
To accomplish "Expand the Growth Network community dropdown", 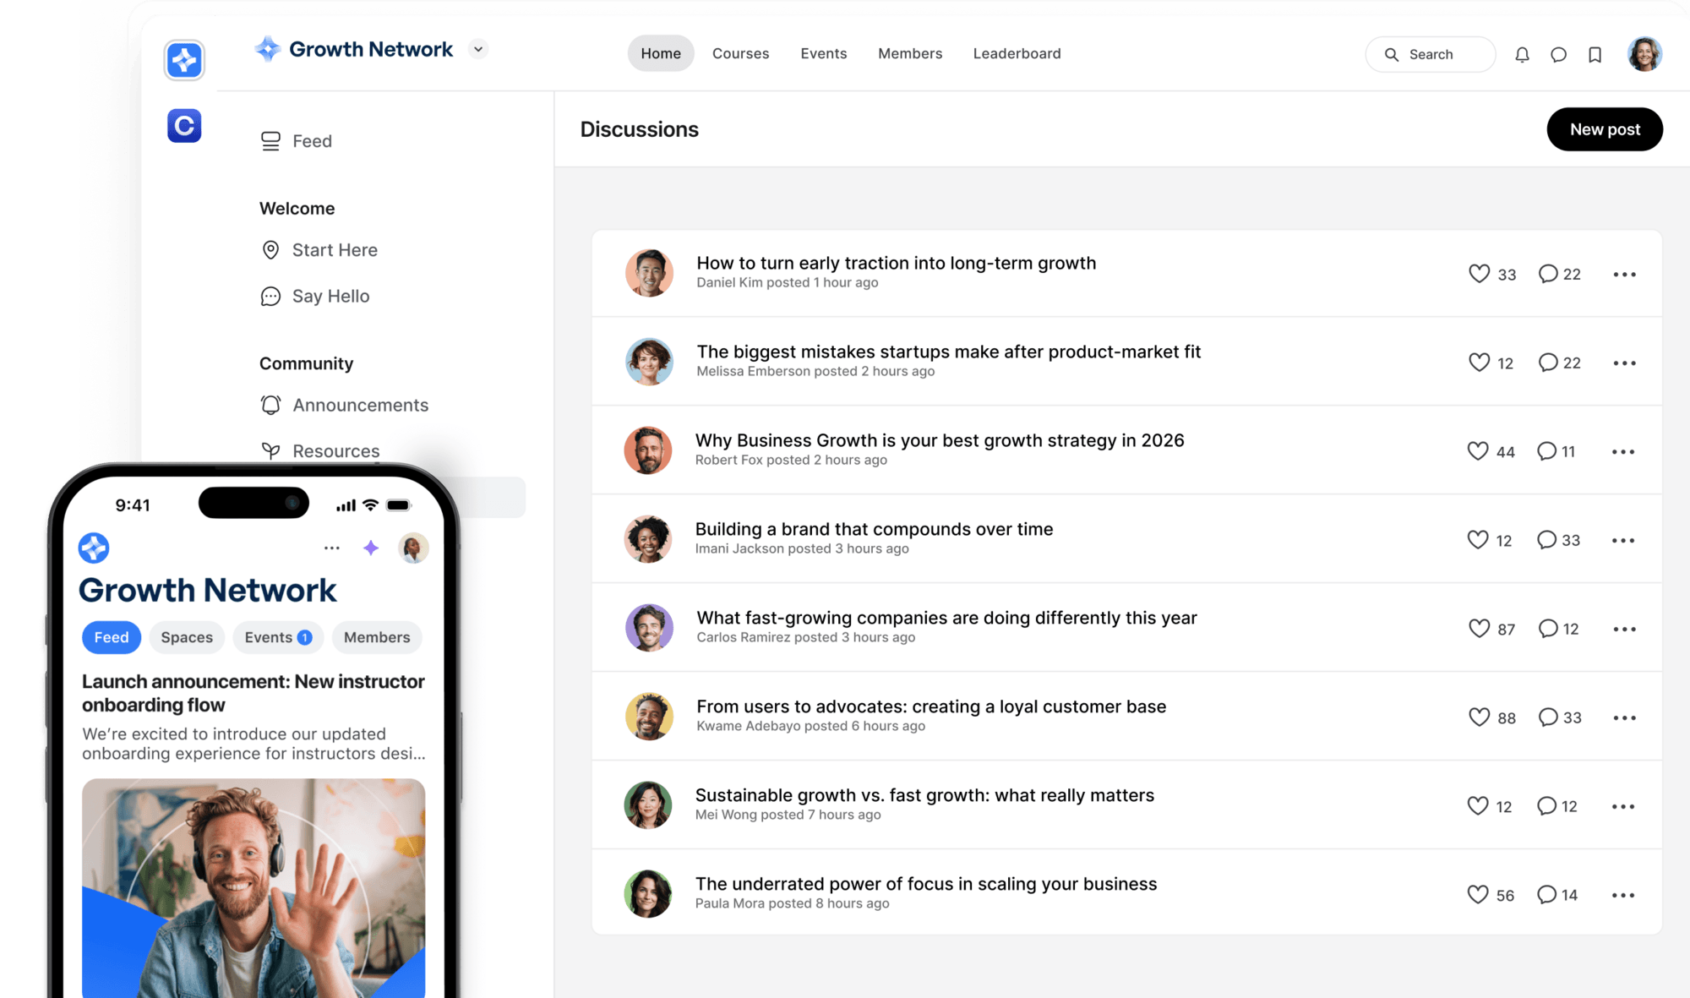I will point(478,49).
